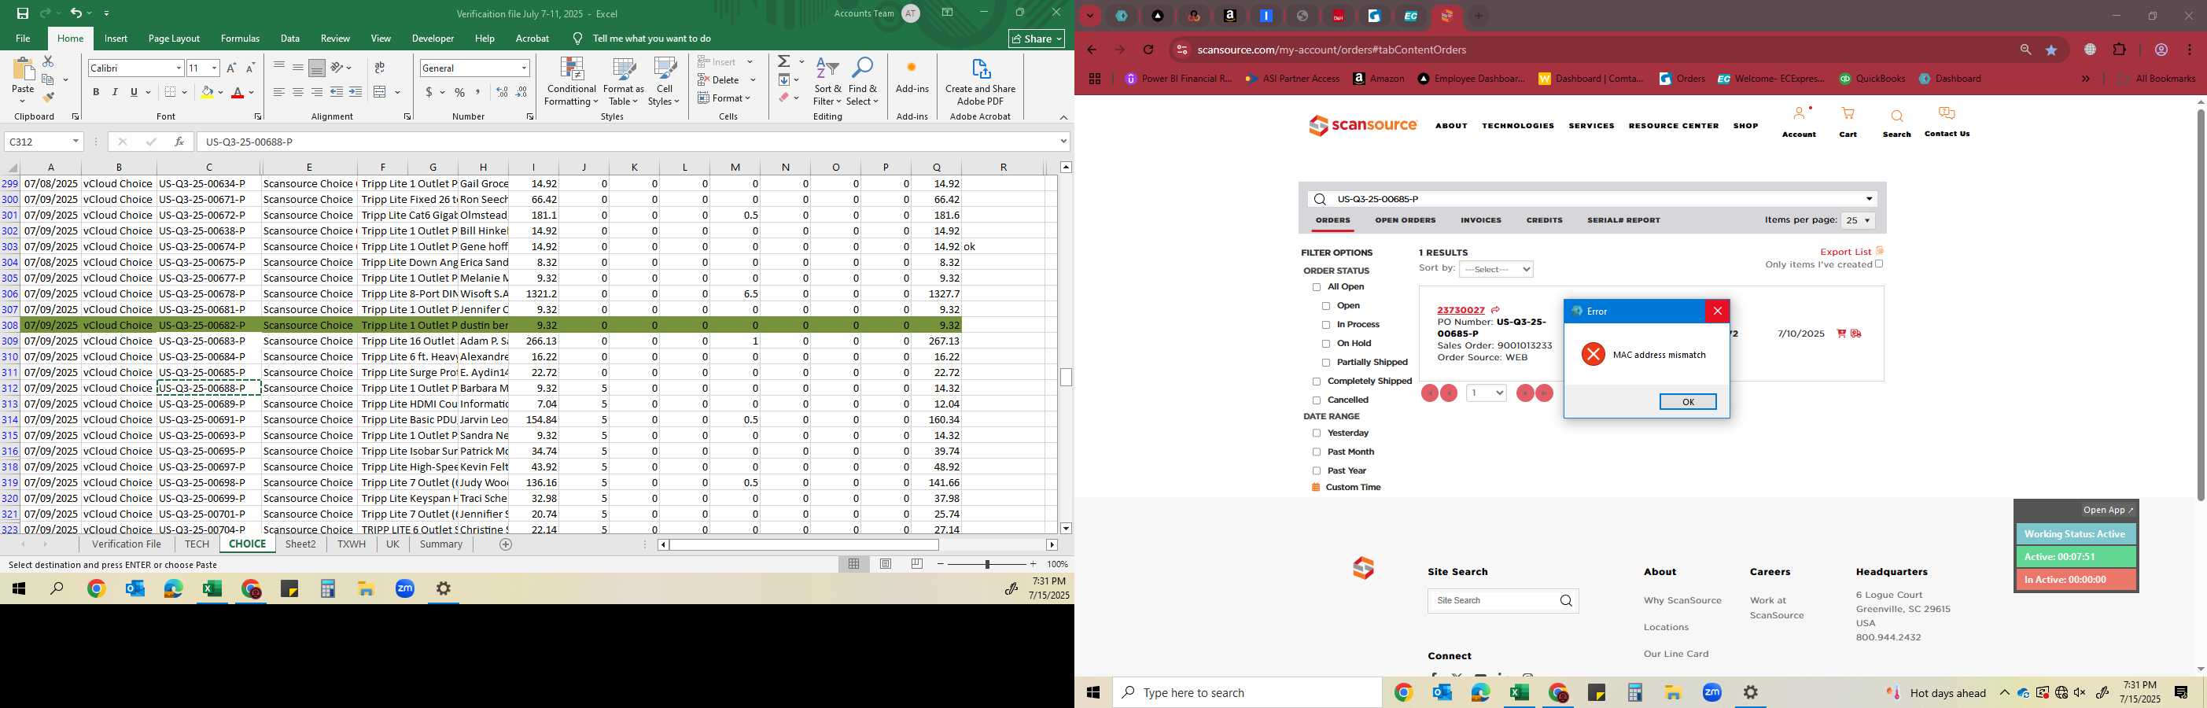
Task: Switch to the Verification File sheet
Action: pyautogui.click(x=127, y=544)
